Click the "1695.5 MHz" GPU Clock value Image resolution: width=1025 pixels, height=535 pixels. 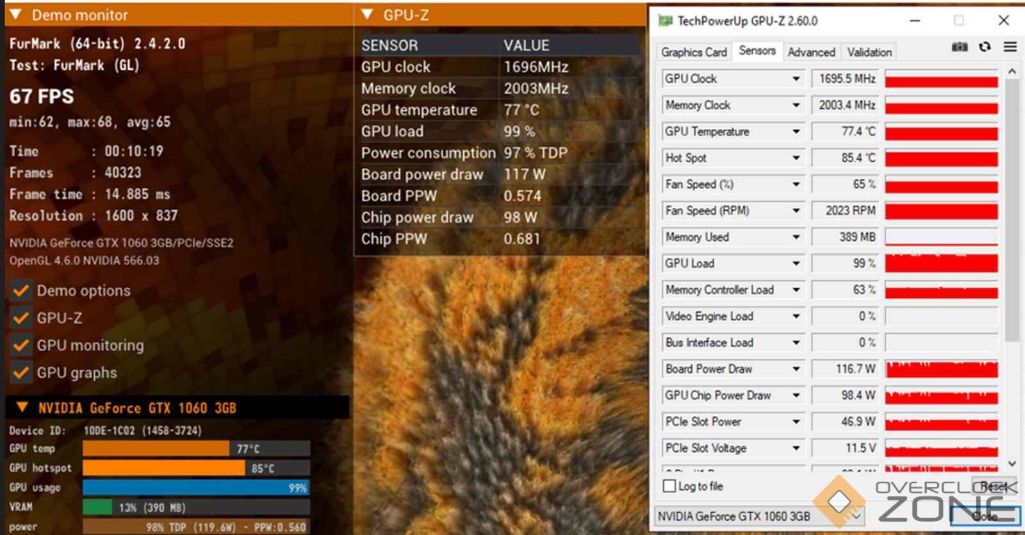pyautogui.click(x=847, y=79)
